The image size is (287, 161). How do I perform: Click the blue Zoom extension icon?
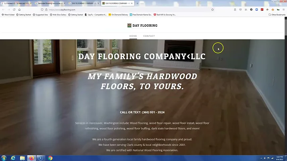click(x=257, y=10)
